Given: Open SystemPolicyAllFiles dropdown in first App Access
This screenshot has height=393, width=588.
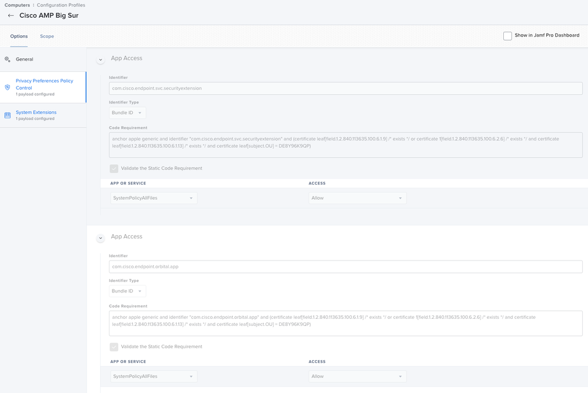Looking at the screenshot, I should [x=154, y=198].
